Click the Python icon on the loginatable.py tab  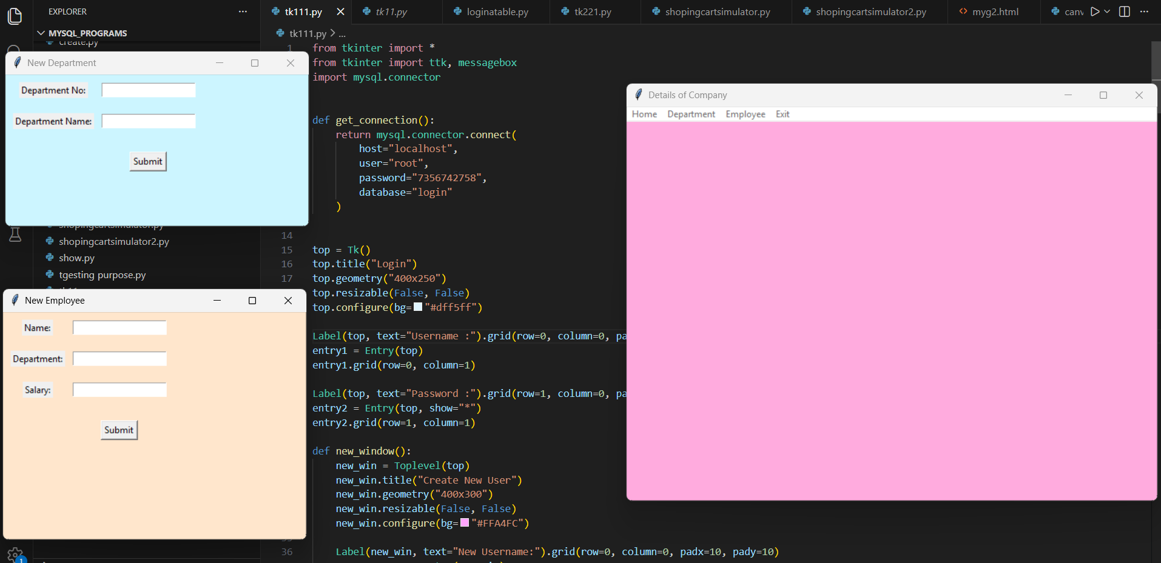click(456, 11)
